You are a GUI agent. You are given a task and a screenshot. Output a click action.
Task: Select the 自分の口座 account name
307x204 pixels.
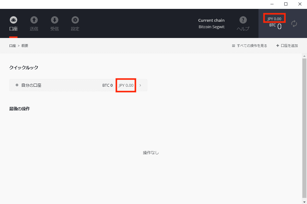click(31, 85)
